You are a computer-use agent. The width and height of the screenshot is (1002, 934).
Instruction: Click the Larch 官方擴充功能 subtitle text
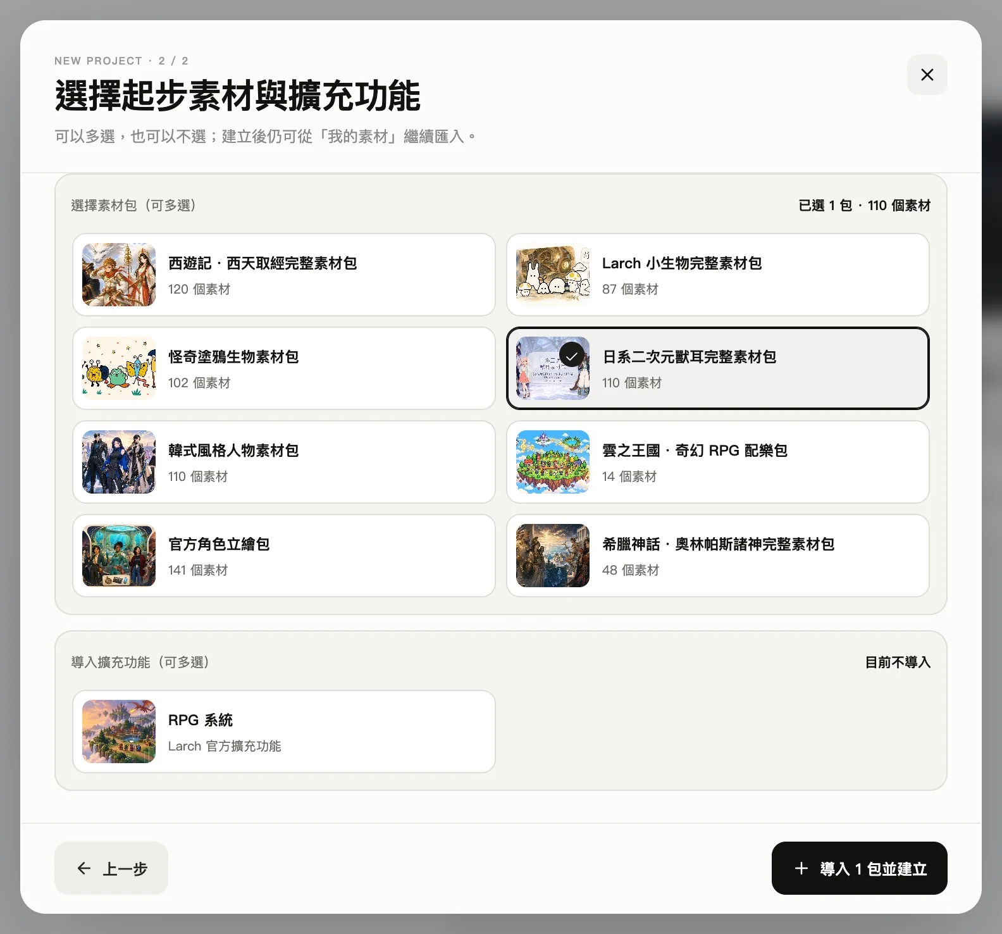pos(225,746)
